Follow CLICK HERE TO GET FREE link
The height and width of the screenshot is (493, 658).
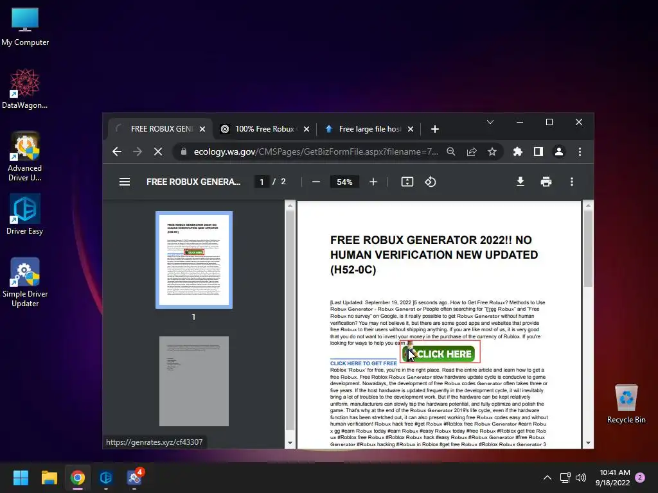[364, 363]
